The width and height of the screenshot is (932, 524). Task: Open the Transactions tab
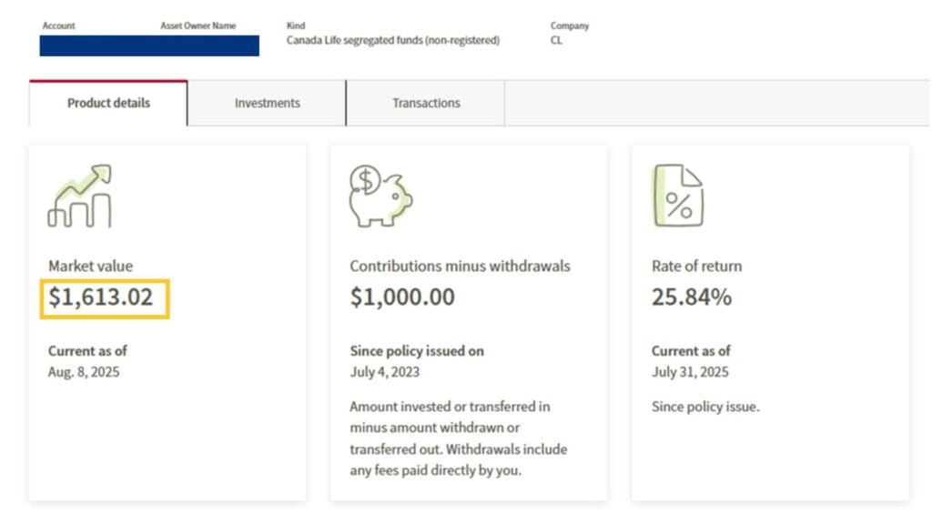pos(426,103)
